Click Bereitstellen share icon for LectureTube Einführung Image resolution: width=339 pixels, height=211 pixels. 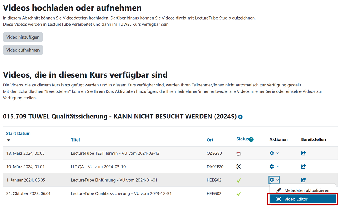click(303, 180)
